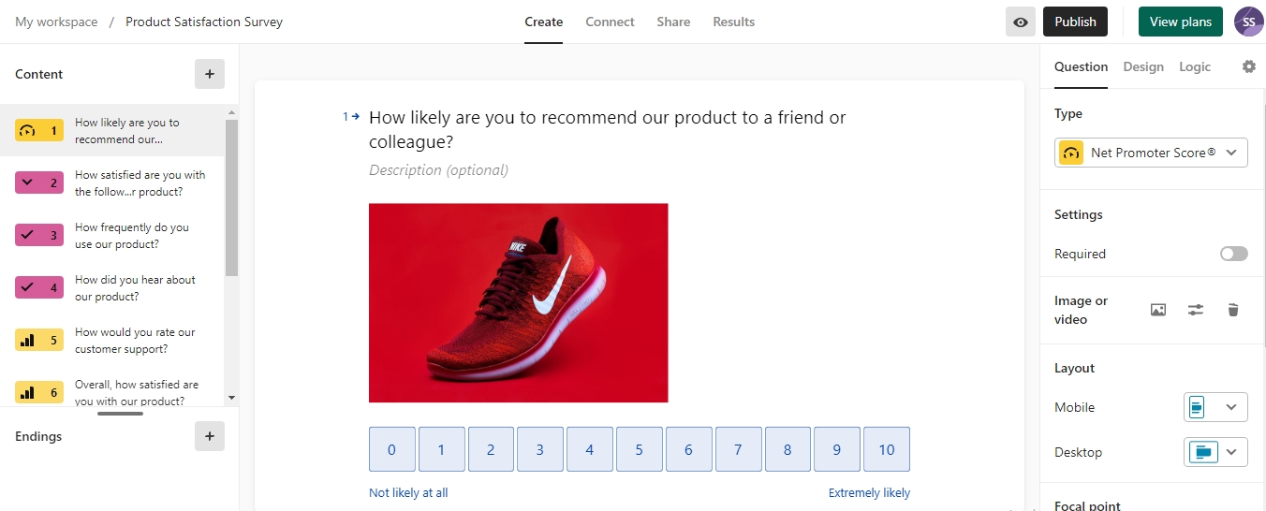Switch to the Results tab
Image resolution: width=1266 pixels, height=511 pixels.
click(x=733, y=22)
